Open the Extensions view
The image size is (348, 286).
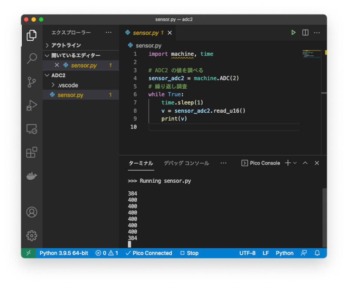[32, 152]
